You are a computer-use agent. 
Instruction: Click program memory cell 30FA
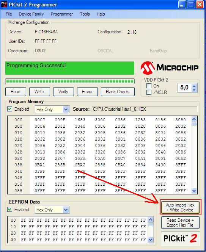pyautogui.click(x=80, y=158)
